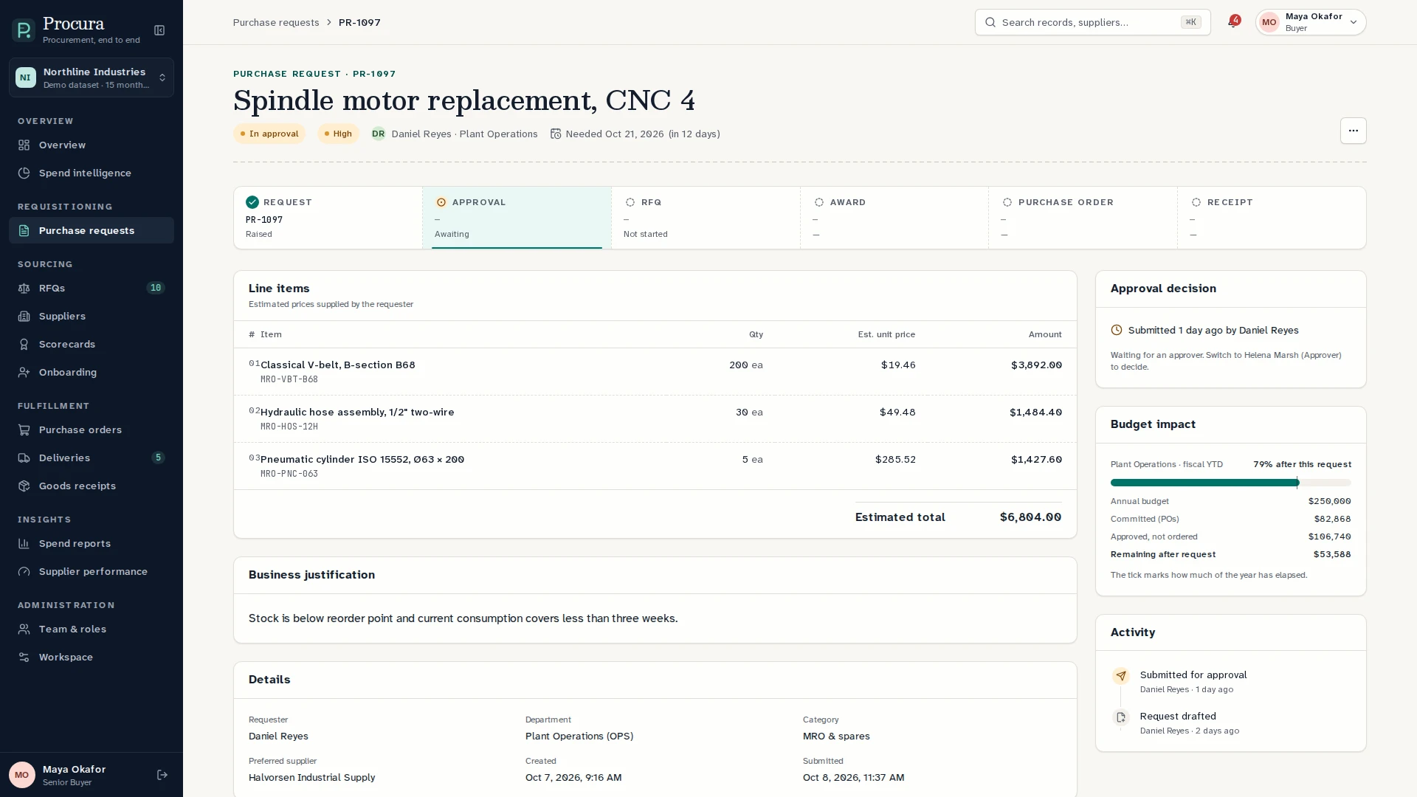
Task: Open Team & roles administration
Action: [92, 629]
